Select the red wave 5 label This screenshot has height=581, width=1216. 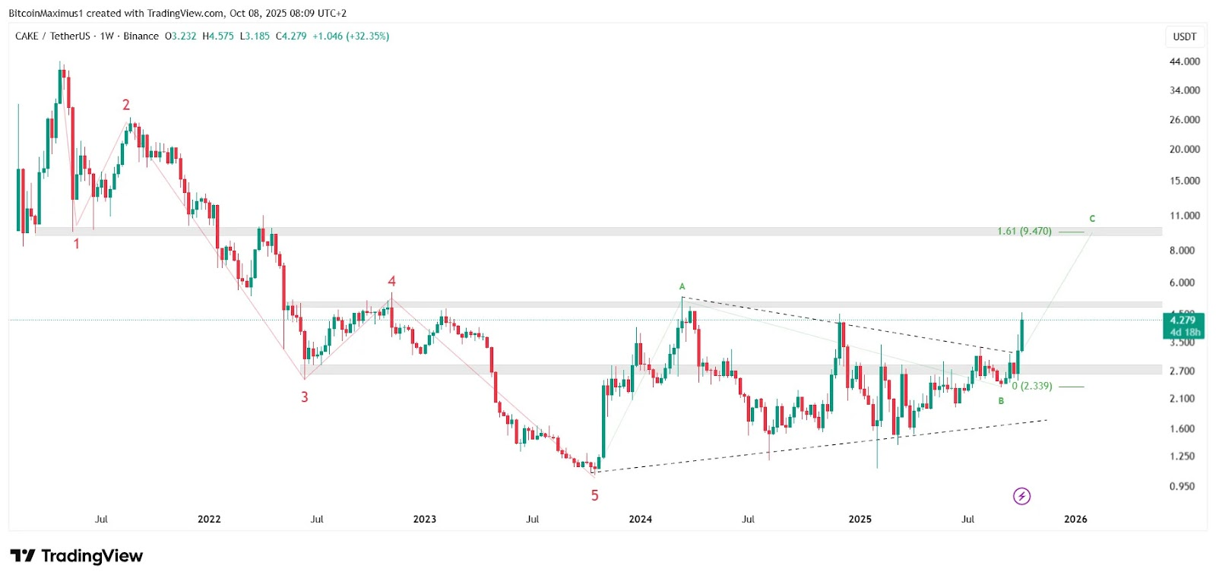click(x=595, y=495)
